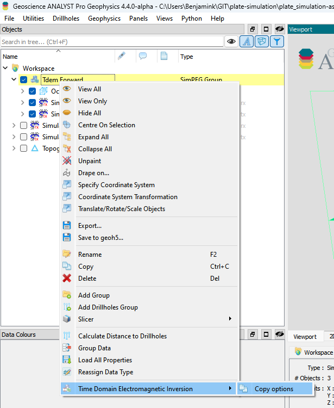Enable the Topography object checkbox
Image resolution: width=334 pixels, height=408 pixels.
click(23, 149)
